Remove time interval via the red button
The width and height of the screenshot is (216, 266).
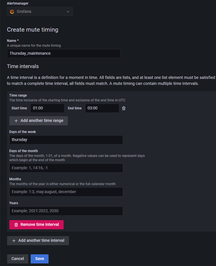pyautogui.click(x=36, y=225)
